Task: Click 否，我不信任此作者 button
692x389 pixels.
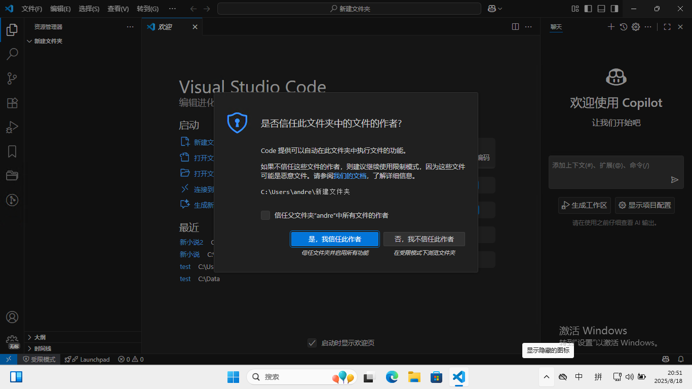Action: pyautogui.click(x=424, y=239)
